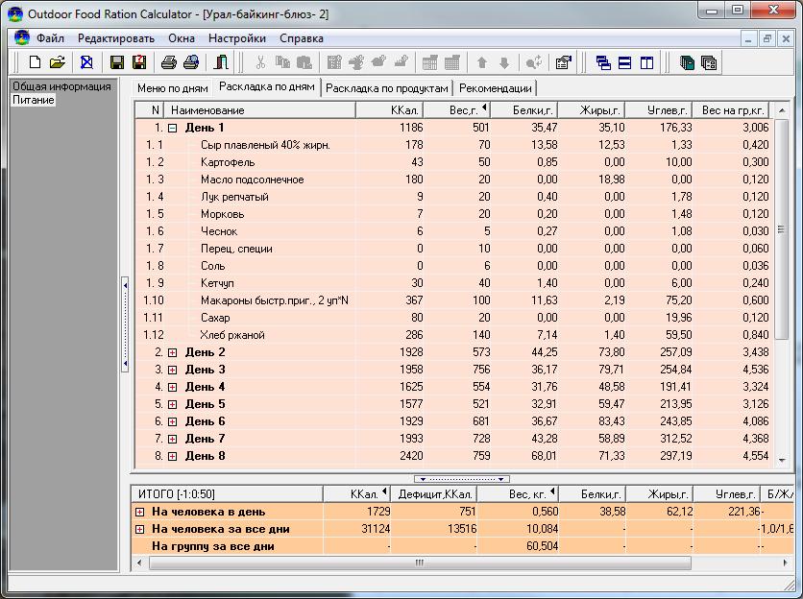Click the horizontal splitter handle above ИТОГО

tap(461, 480)
